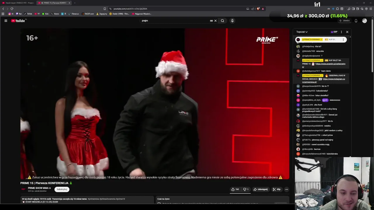Subscribe with the Subskrybuj button

coord(62,189)
